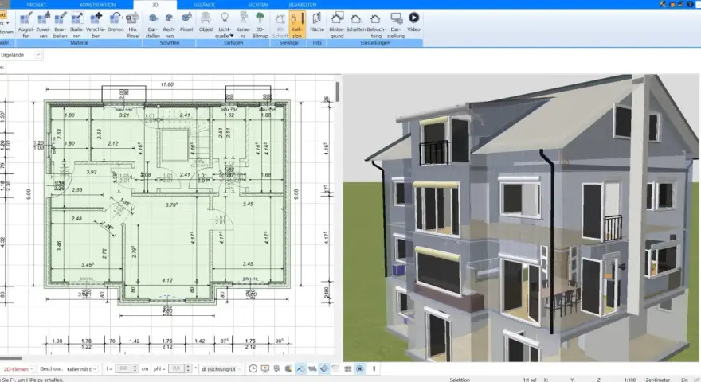Screen dimensions: 701x382
Task: Toggle the layer diamond icon in bottom toolbar
Action: 324,369
